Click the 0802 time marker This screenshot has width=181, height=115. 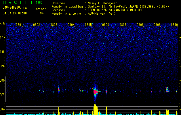37,25
